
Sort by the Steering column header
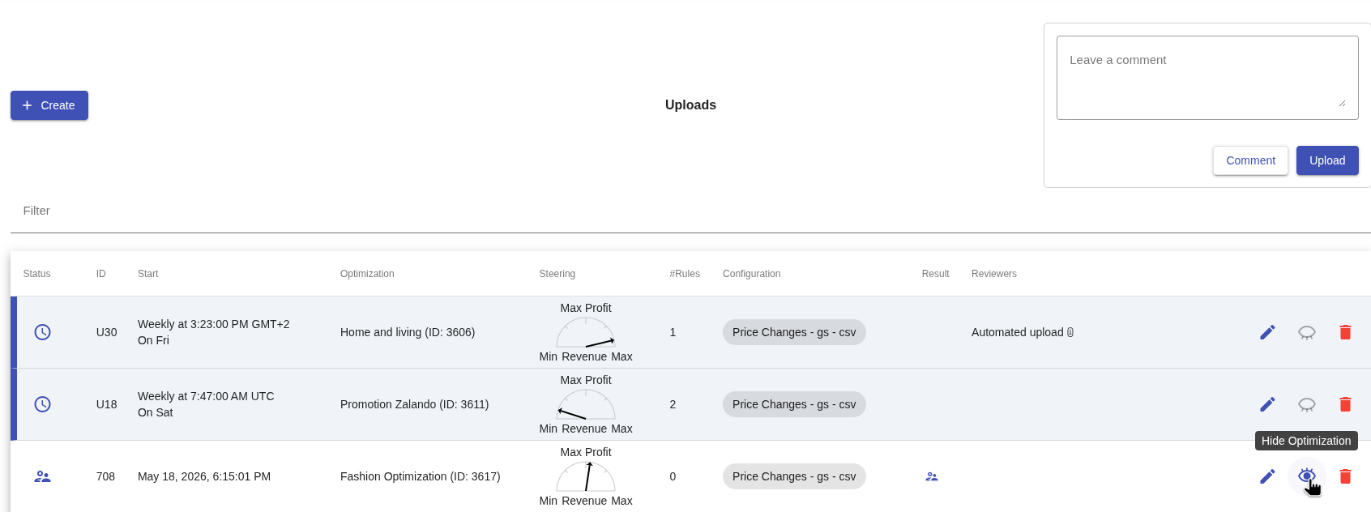[x=557, y=274]
